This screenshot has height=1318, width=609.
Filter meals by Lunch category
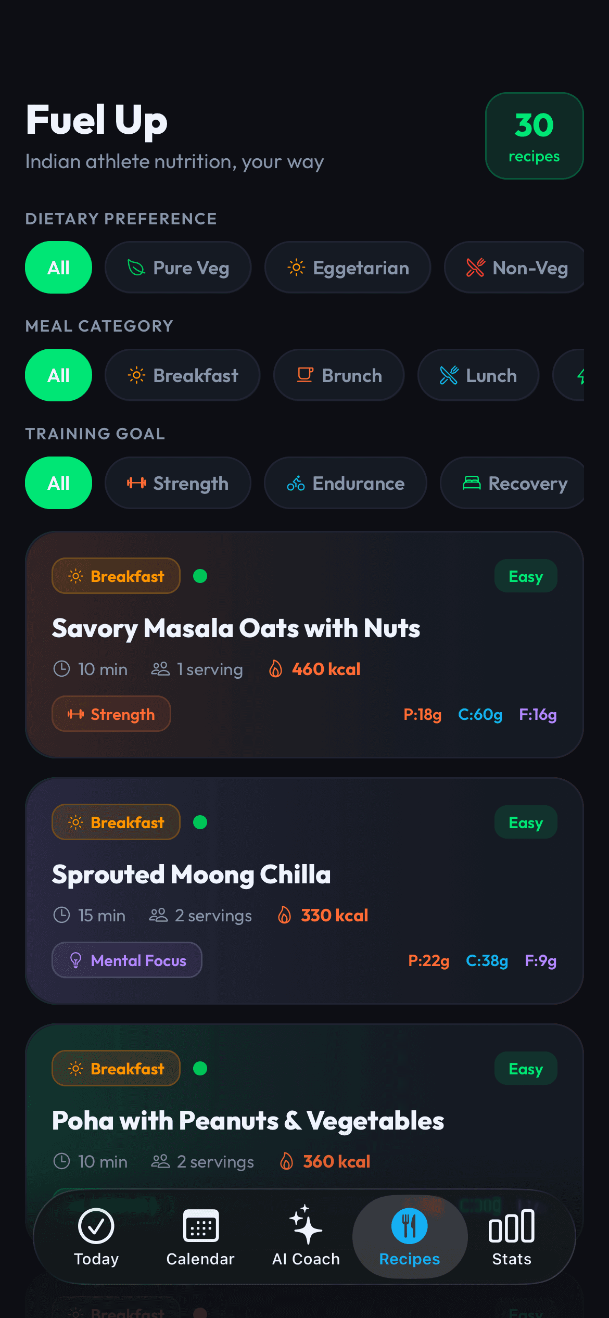[x=478, y=375]
